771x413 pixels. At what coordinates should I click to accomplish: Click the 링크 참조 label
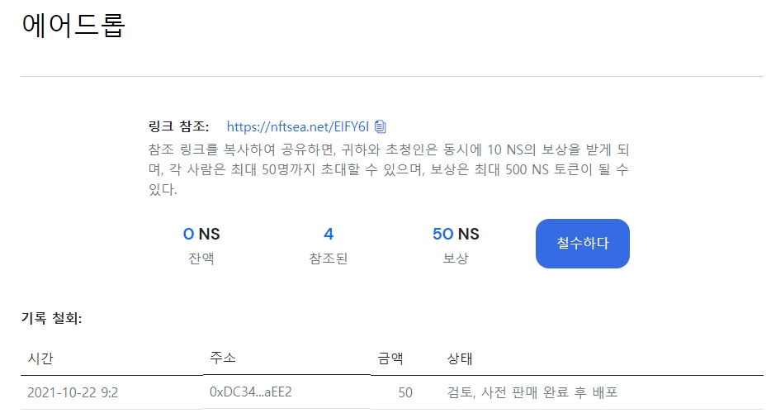(178, 126)
